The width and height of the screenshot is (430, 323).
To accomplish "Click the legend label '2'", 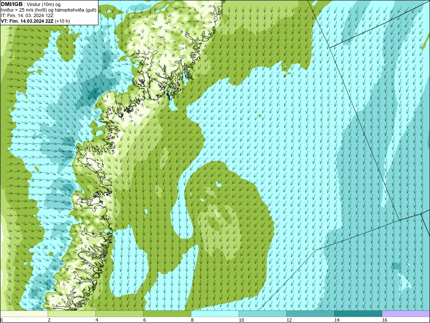I will (49, 320).
